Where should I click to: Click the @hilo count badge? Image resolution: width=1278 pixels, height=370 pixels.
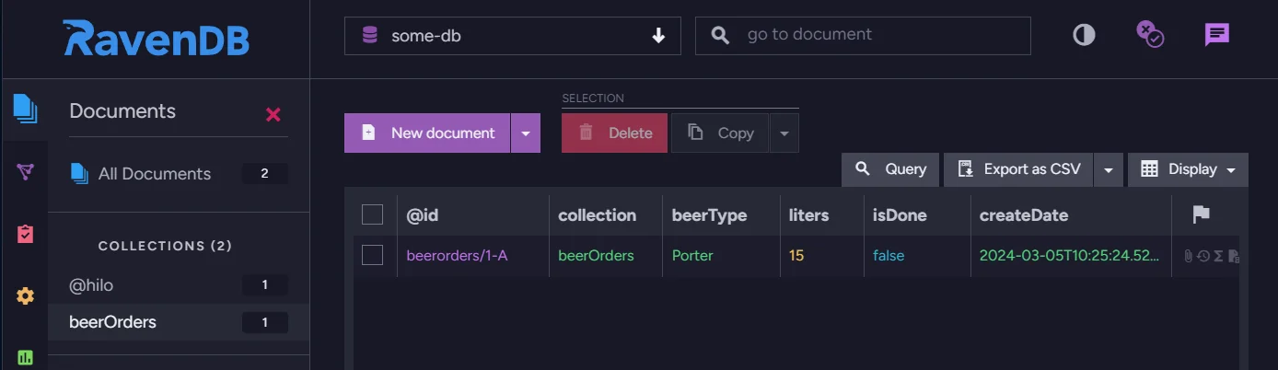pos(264,285)
